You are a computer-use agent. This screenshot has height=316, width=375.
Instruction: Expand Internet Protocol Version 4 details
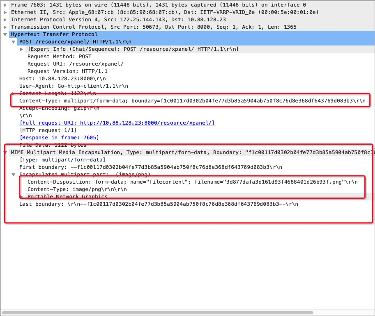(5, 19)
